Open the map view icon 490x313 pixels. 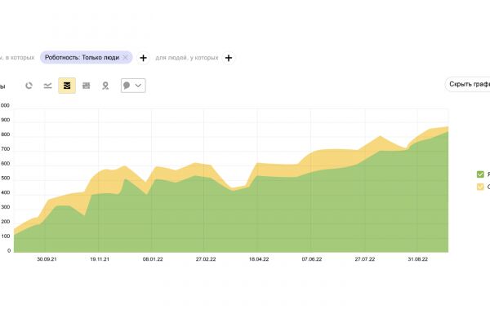[105, 86]
